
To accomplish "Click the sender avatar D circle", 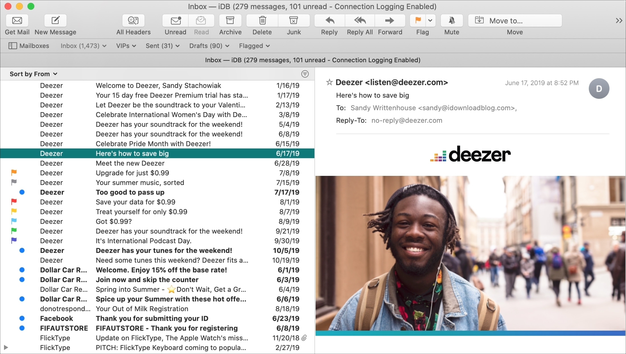I will pos(599,89).
